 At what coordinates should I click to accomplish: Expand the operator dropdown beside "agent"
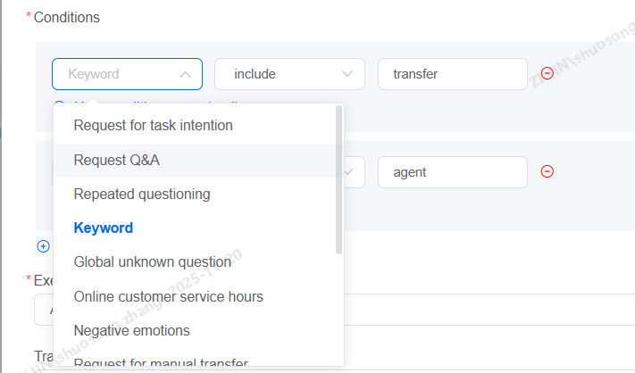point(354,172)
